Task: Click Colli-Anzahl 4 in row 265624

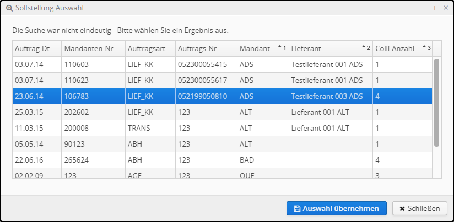Action: [x=402, y=160]
